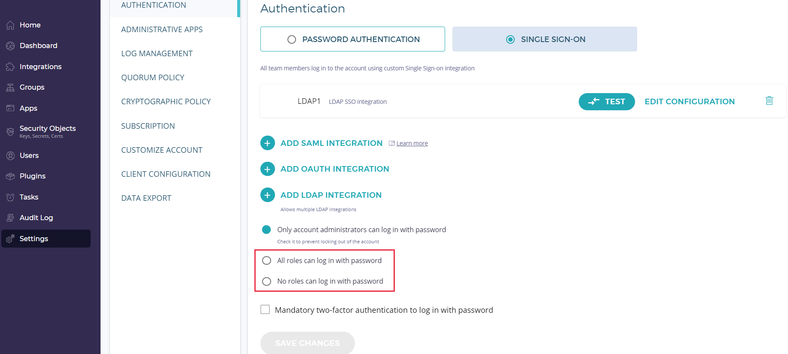Open Audit Log sidebar icon

[x=10, y=218]
